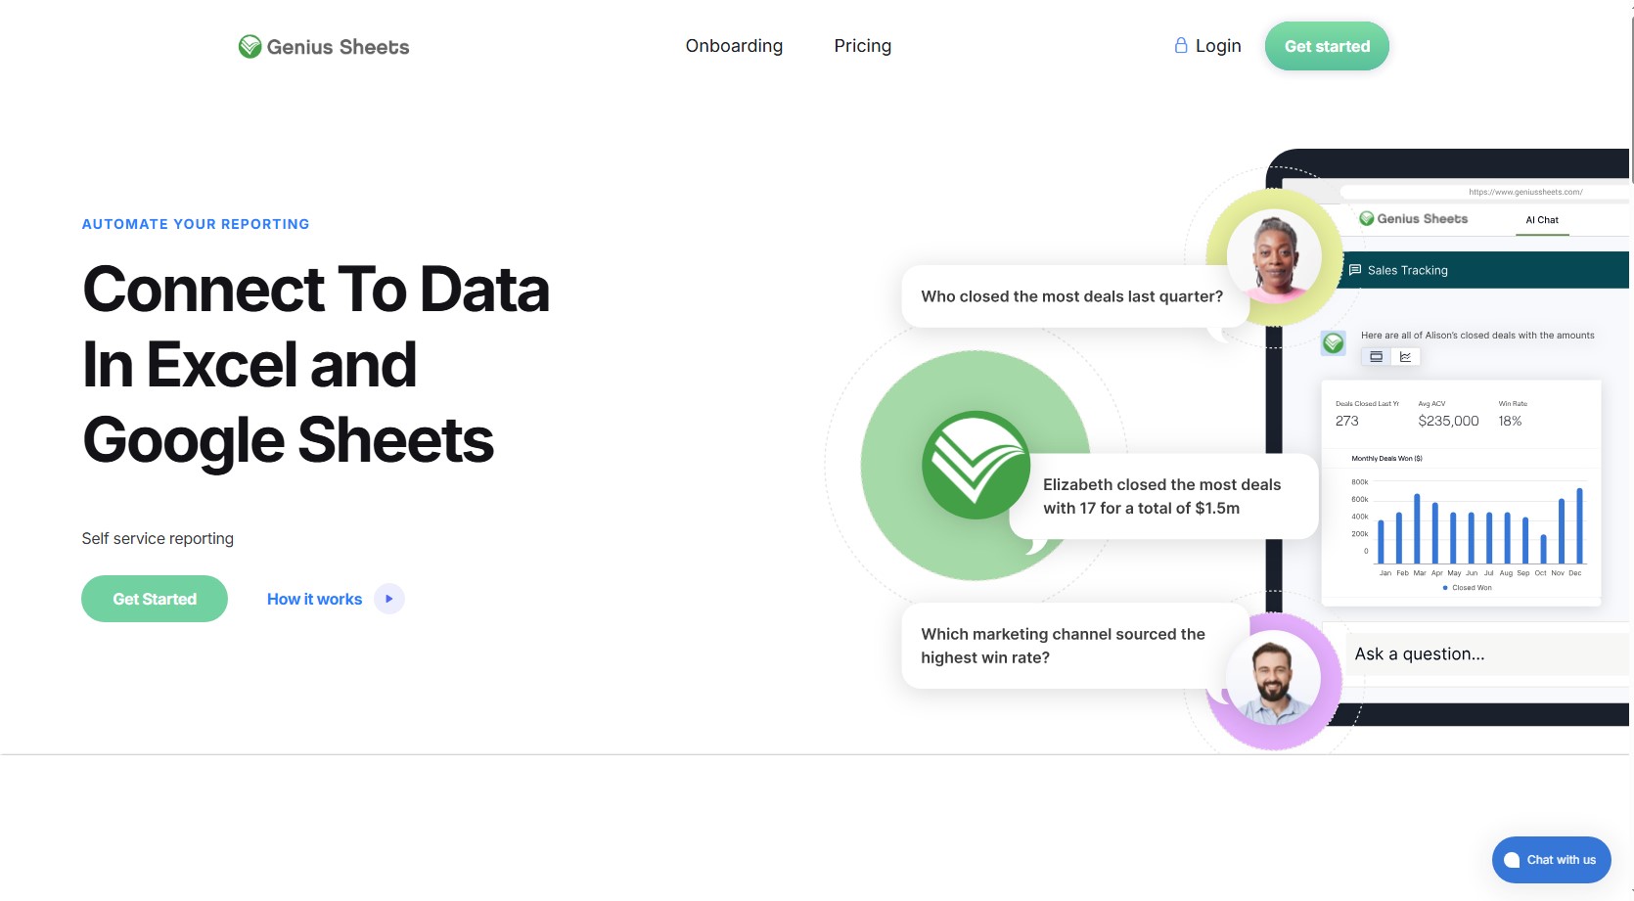This screenshot has width=1634, height=901.
Task: Click the Closed Won legend dot
Action: [x=1445, y=588]
